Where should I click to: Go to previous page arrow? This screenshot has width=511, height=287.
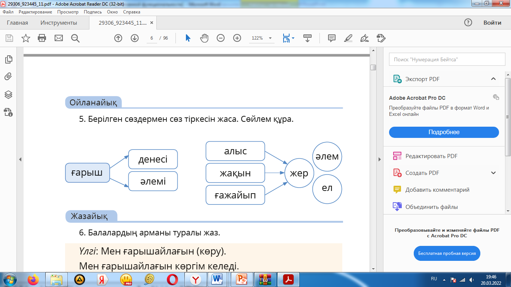point(118,38)
